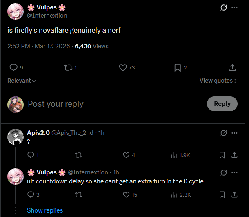The width and height of the screenshot is (249, 217).
Task: Open more options on Vulpes reply
Action: pyautogui.click(x=234, y=172)
